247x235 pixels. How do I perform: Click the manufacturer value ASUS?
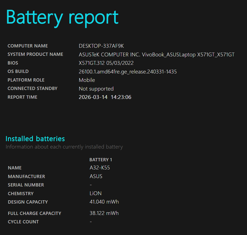click(x=96, y=176)
